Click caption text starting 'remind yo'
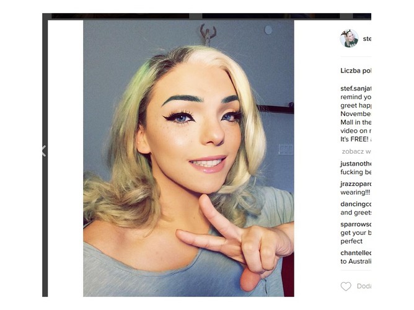414x310 pixels. 356,97
